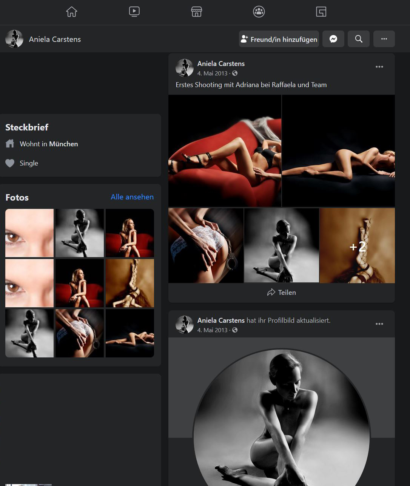
Task: Search this profile with magnifier icon
Action: coord(359,39)
